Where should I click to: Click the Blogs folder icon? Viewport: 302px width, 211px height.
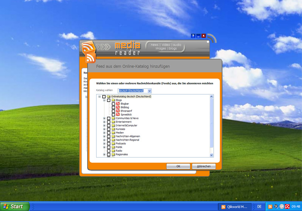click(x=113, y=100)
